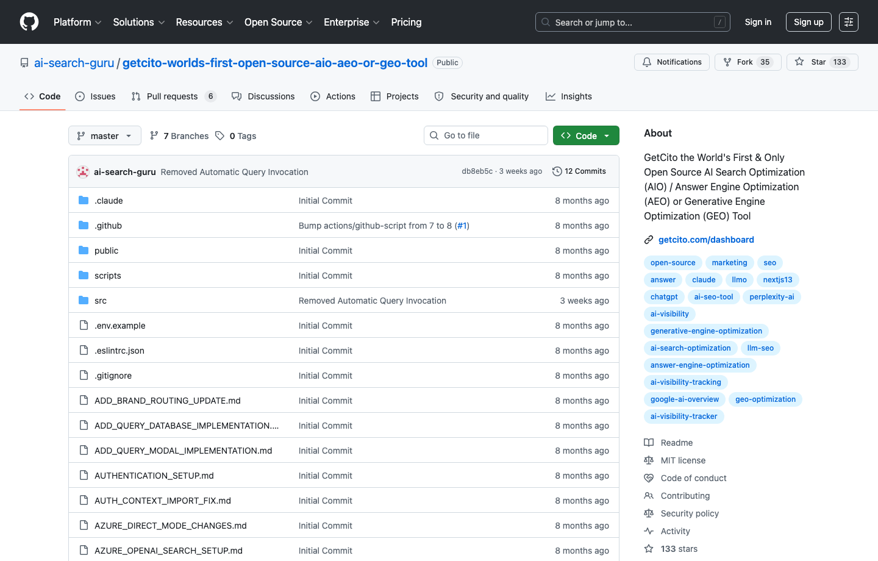
Task: Go to the Projects tab
Action: tap(394, 96)
